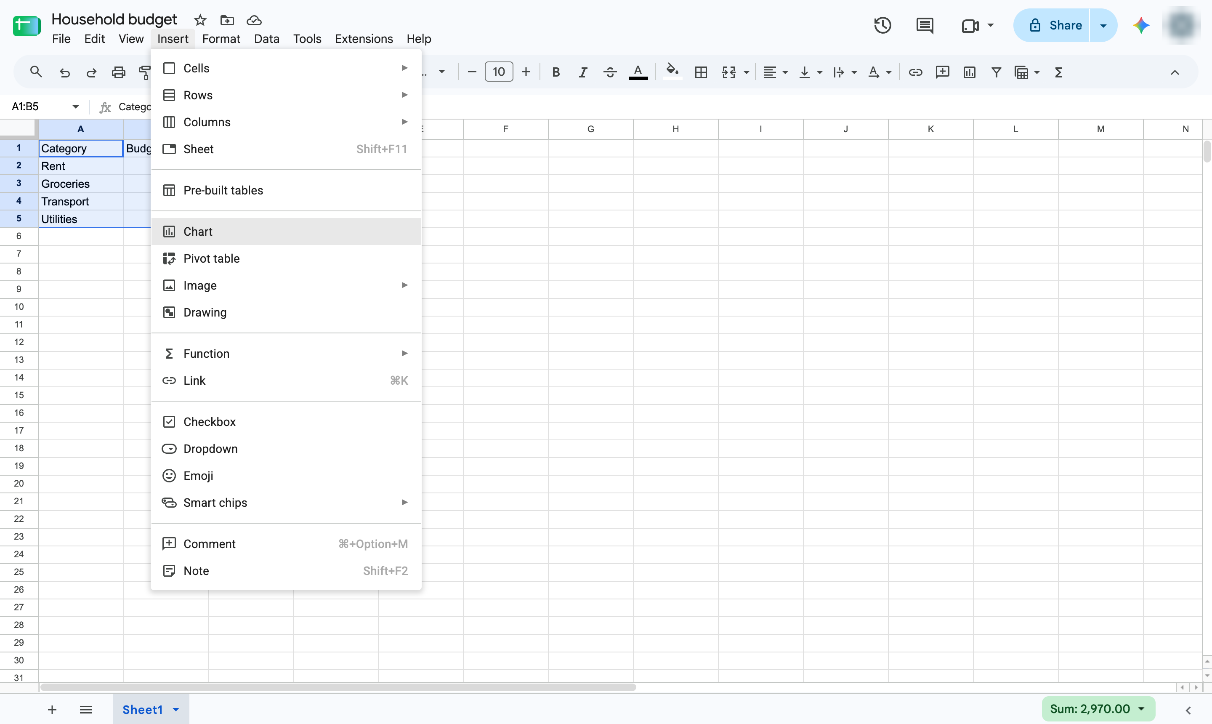Open the comments speech bubble icon
The width and height of the screenshot is (1212, 724).
[925, 25]
